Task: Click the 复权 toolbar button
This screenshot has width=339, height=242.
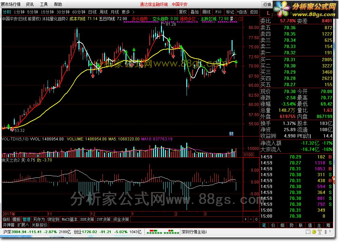Action: [183, 12]
